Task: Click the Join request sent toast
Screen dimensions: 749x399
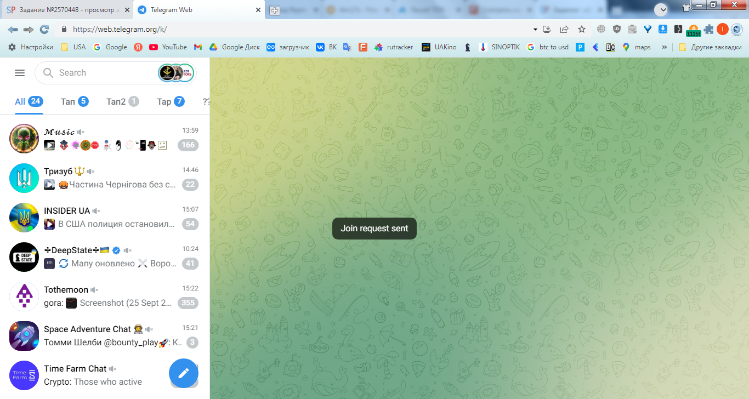Action: tap(374, 229)
